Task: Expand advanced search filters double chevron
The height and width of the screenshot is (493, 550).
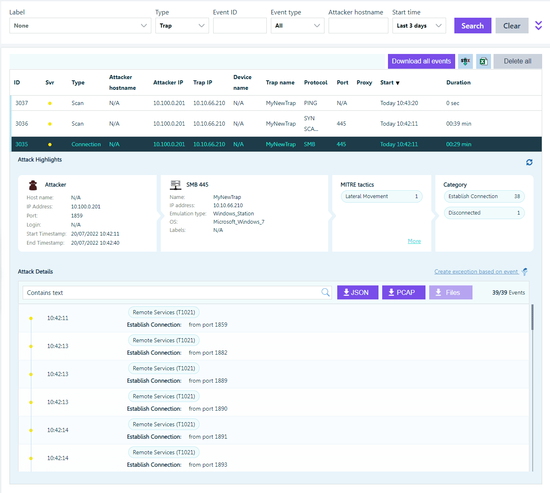Action: click(x=538, y=26)
